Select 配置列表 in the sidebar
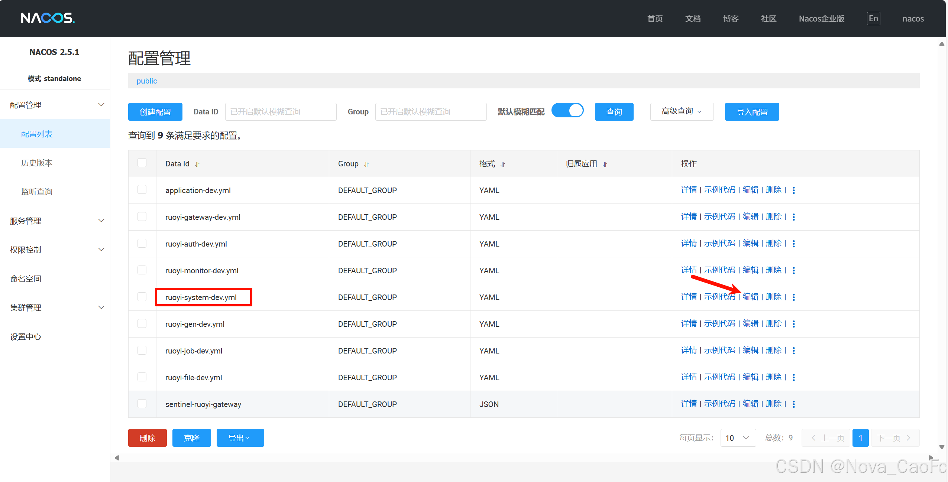 click(x=55, y=134)
